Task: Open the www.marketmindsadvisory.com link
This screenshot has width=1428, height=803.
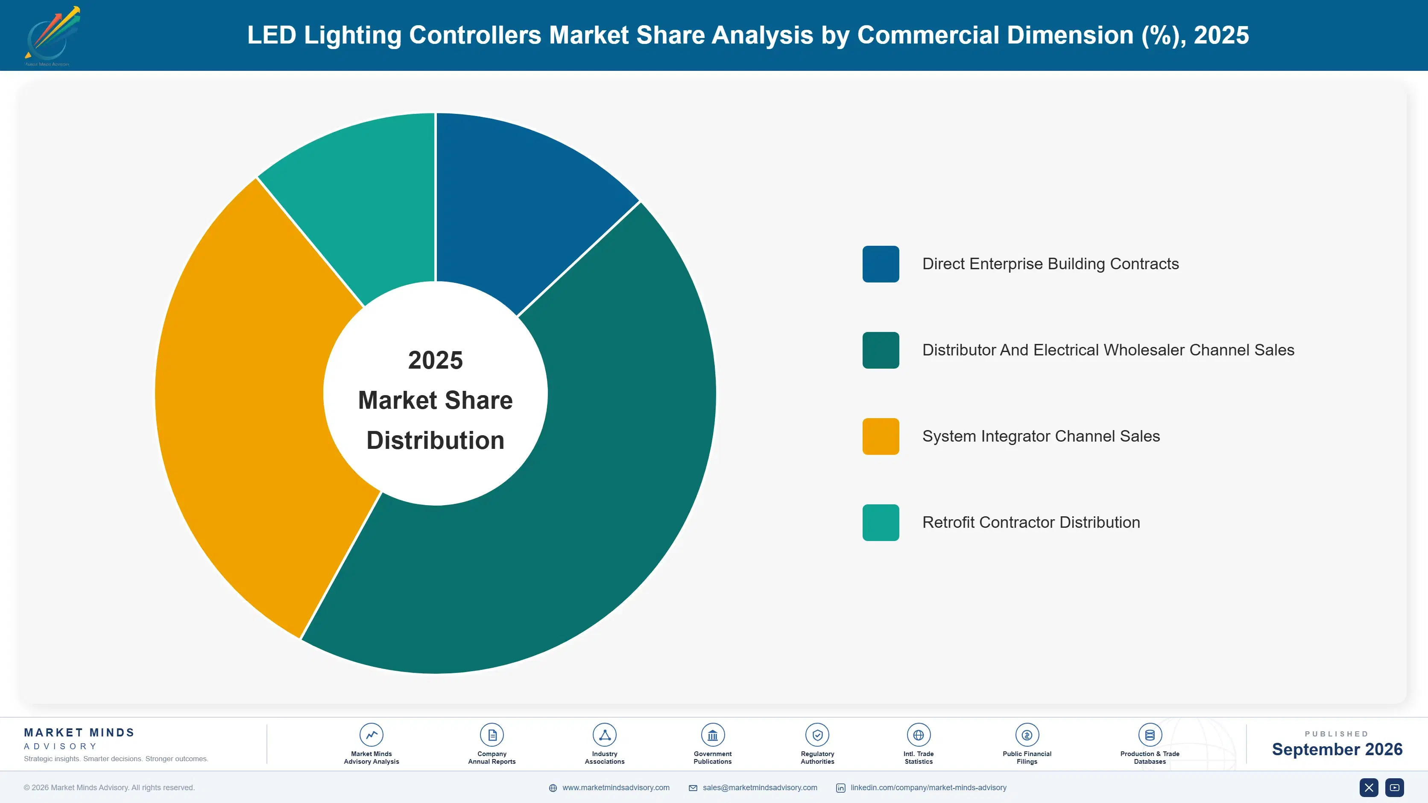Action: [616, 788]
